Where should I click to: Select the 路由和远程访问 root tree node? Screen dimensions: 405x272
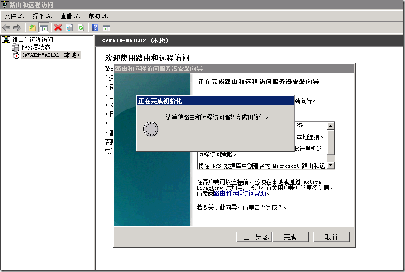(32, 40)
